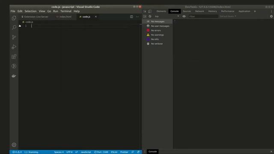The height and width of the screenshot is (154, 274).
Task: Switch to DevTools Application tab
Action: coord(244,11)
